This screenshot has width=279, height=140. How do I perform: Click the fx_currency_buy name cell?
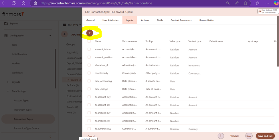[x=103, y=129]
